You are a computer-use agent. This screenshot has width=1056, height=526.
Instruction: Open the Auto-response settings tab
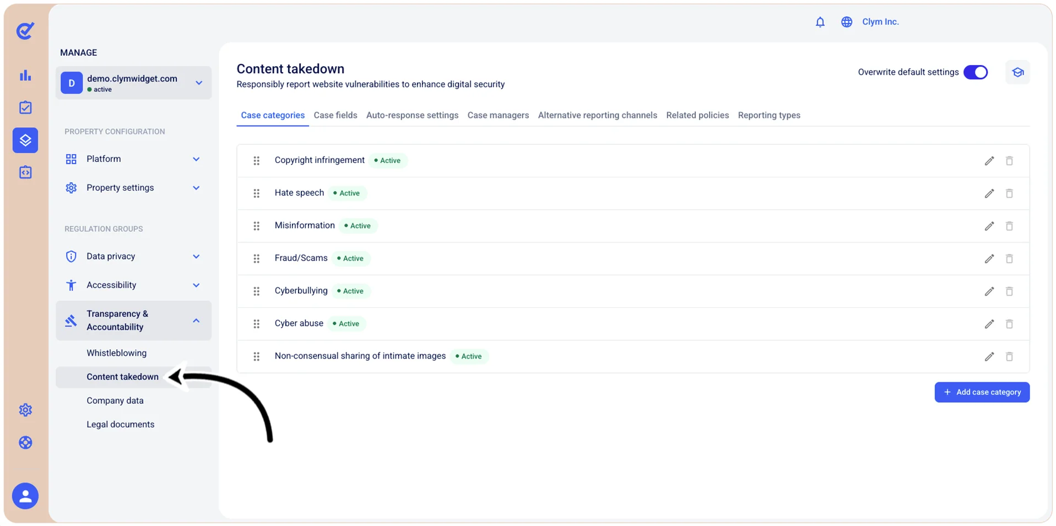tap(412, 115)
